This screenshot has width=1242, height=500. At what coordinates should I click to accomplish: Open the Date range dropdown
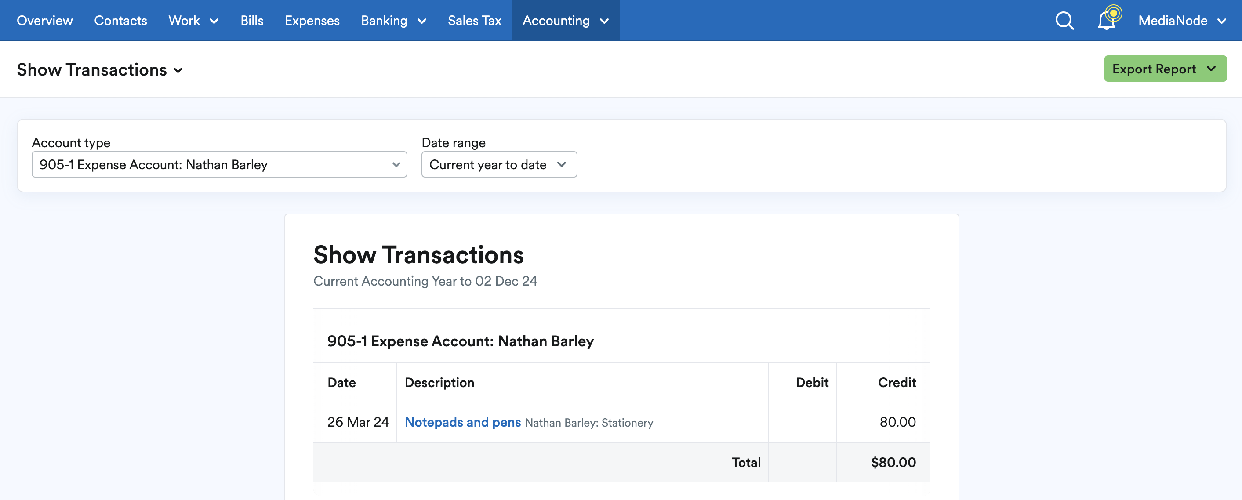(499, 164)
